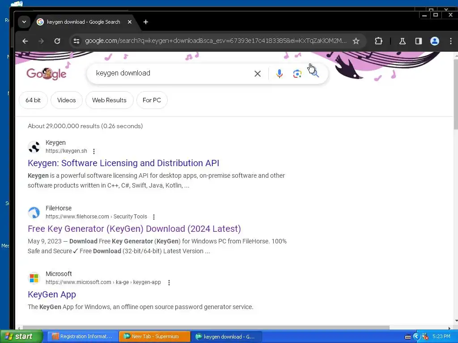Click the Microsoft logo favicon

pyautogui.click(x=34, y=278)
